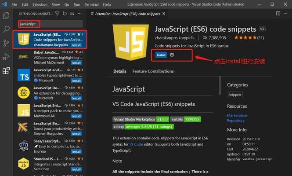Open the View menu
The height and width of the screenshot is (176, 292).
(x=56, y=4)
